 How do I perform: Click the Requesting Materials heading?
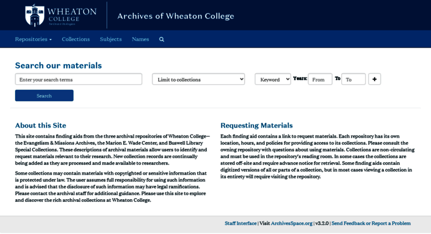coord(256,126)
